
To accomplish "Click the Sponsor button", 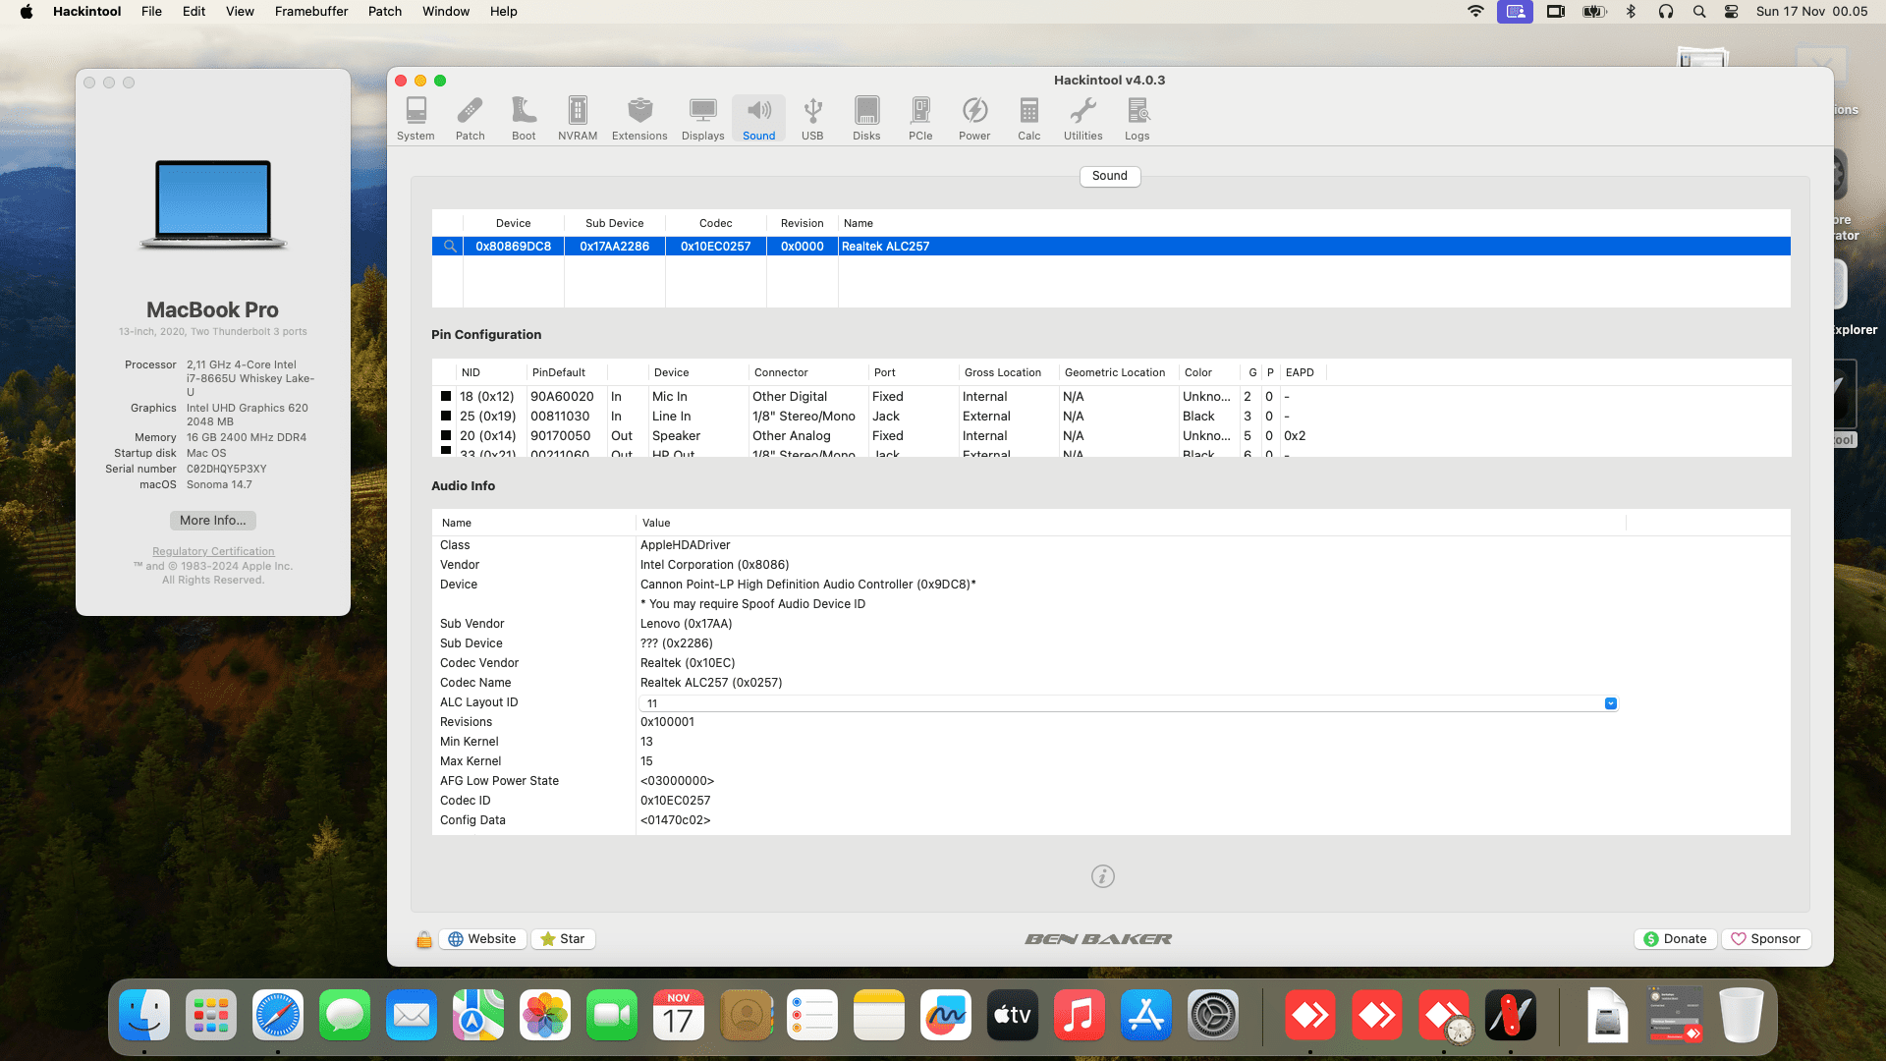I will click(x=1765, y=939).
